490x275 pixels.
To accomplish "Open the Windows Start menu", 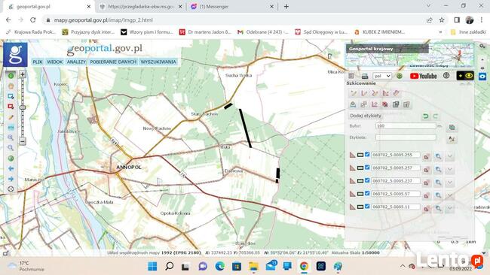I will 152,266.
